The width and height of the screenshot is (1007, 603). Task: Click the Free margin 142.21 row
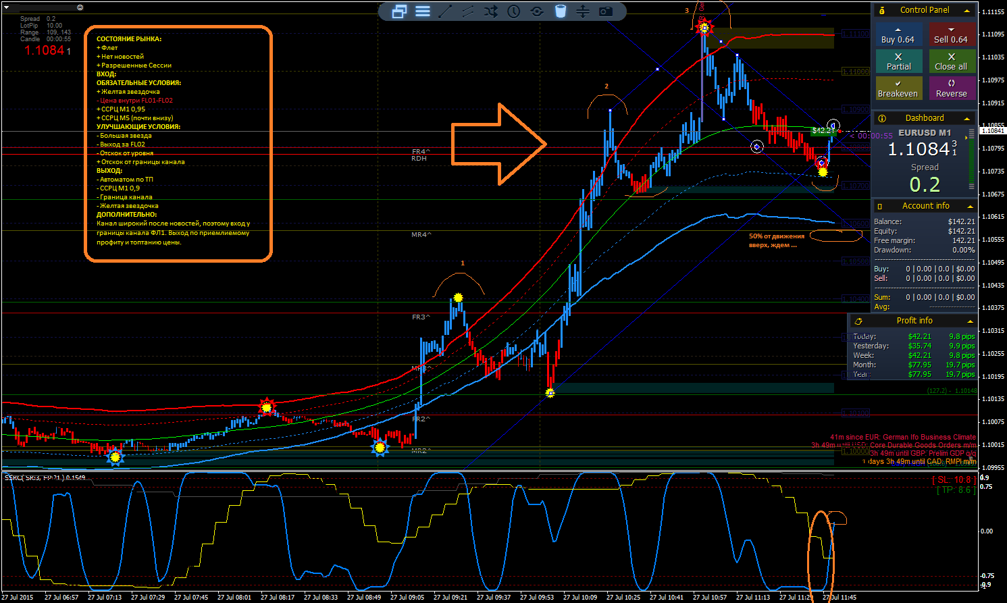tap(924, 240)
